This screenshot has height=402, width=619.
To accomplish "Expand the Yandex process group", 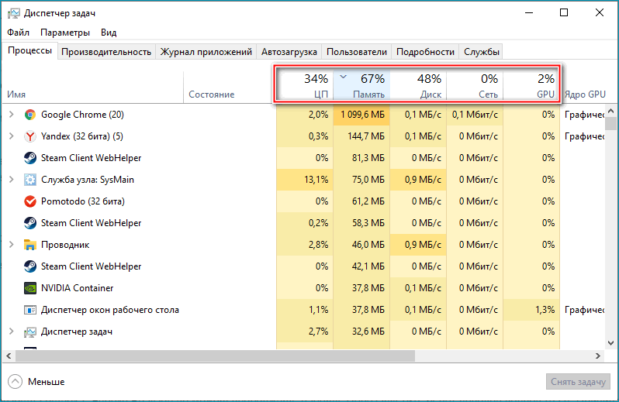I will [11, 136].
